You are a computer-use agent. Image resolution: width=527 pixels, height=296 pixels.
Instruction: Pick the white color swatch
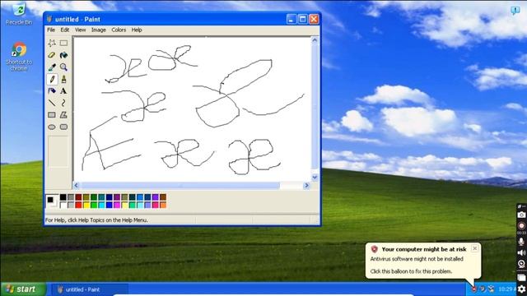pos(63,205)
